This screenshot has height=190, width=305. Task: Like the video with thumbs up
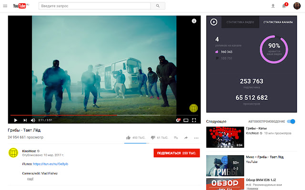click(128, 138)
